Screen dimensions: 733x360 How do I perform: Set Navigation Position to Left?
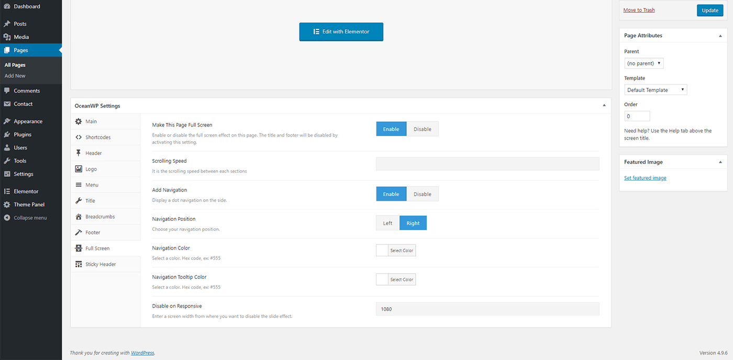387,223
